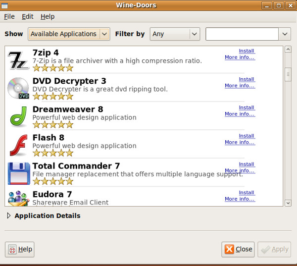Open More info for Eudora 7
The image size is (297, 266).
point(240,199)
